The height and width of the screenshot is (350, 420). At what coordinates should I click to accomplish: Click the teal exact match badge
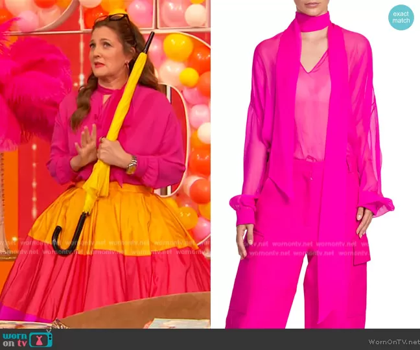point(401,17)
